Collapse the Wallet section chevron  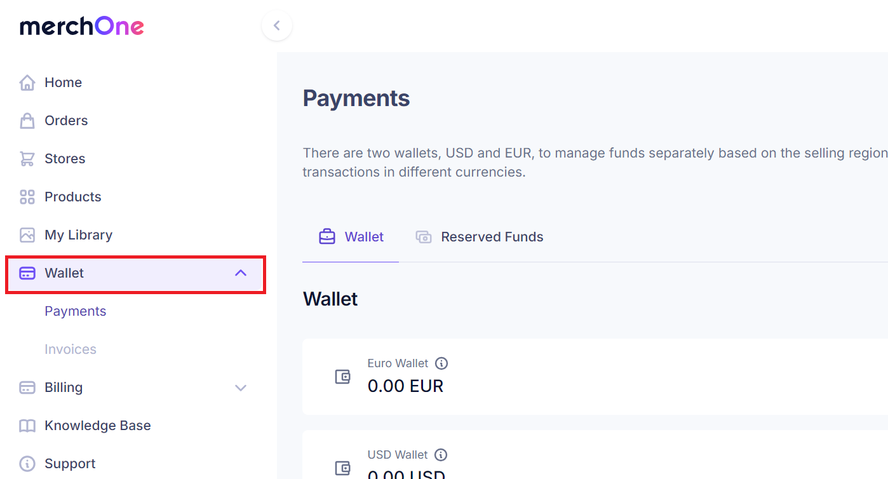click(241, 273)
